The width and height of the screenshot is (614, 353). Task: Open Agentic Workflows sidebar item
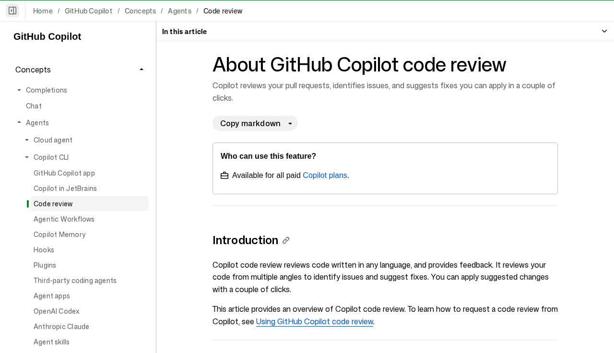[x=64, y=219]
